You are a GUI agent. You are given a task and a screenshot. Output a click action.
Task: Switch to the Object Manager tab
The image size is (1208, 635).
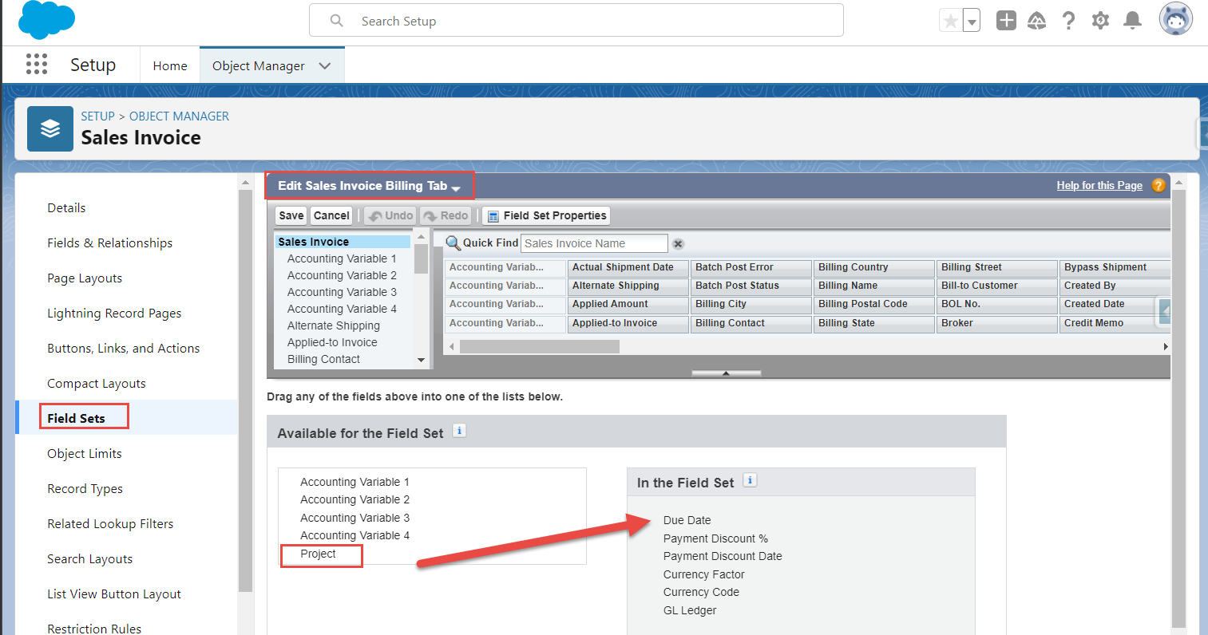[259, 65]
